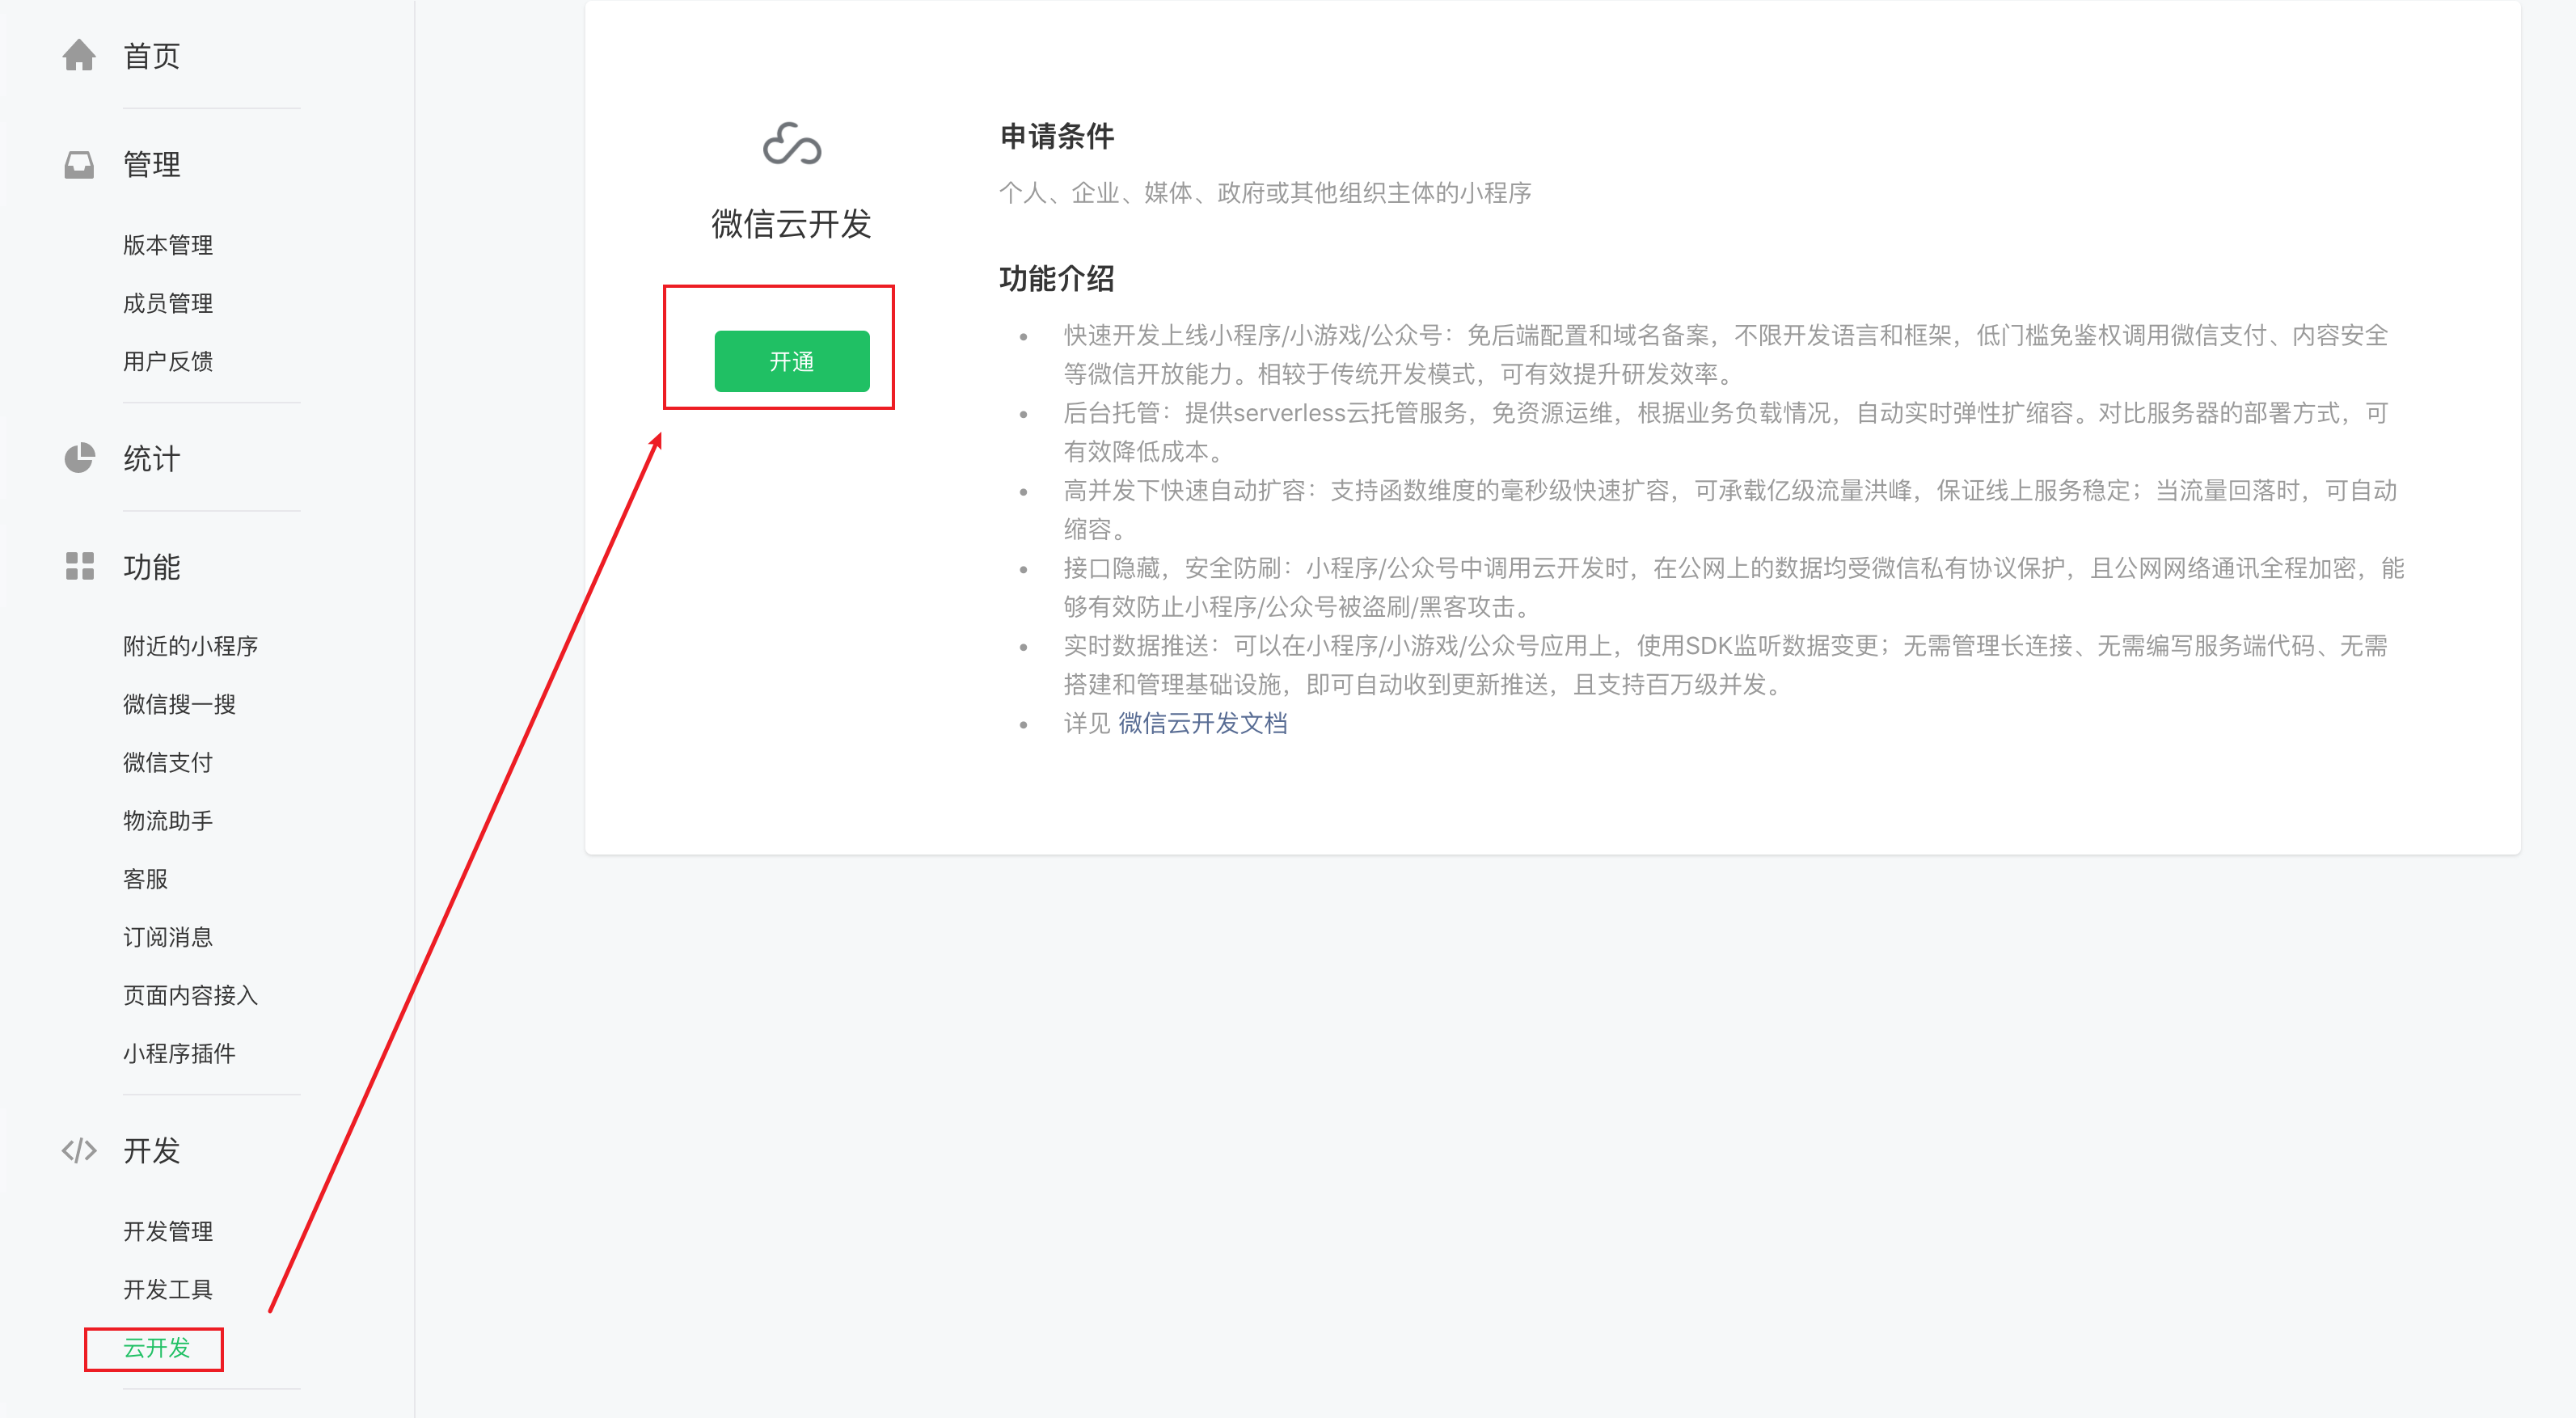This screenshot has width=2576, height=1418.
Task: Open 开发工具 page
Action: point(168,1289)
